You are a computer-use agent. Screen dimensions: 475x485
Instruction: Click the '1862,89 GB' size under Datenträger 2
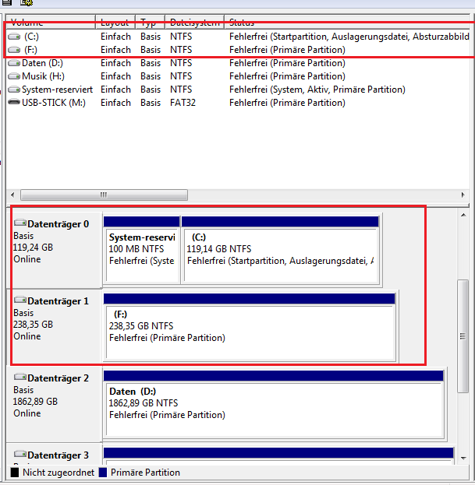point(35,402)
